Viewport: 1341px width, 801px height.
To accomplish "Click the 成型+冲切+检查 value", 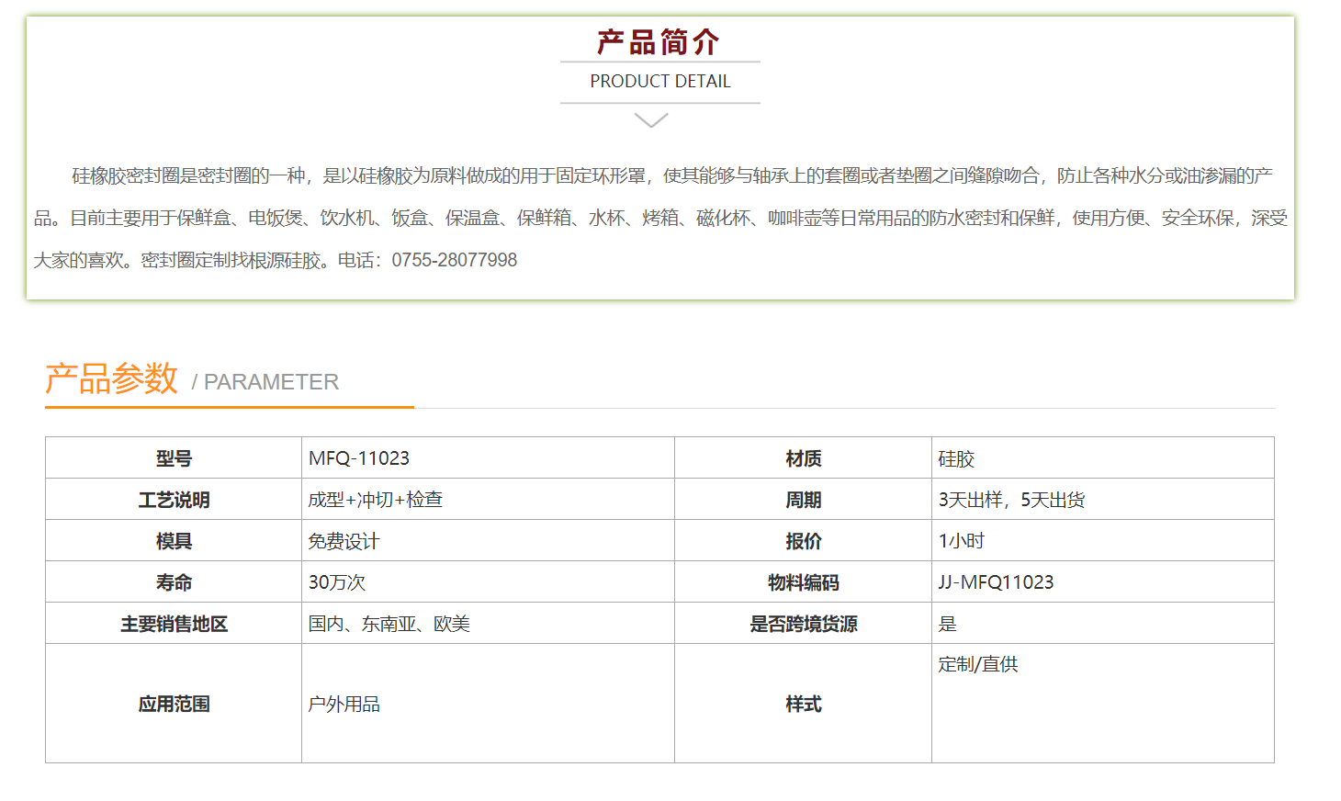I will coord(376,500).
